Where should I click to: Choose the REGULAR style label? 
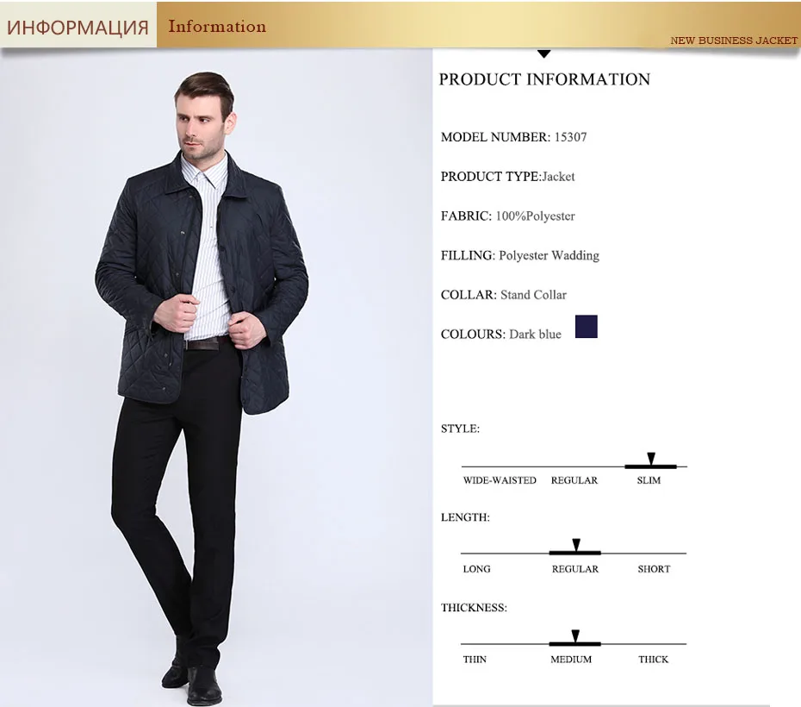[x=574, y=480]
